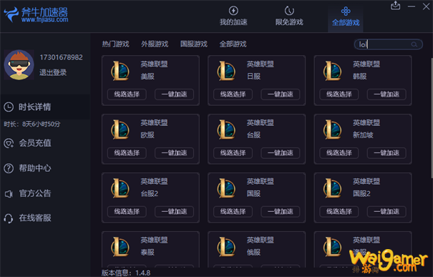Click 一键加速 for 英雄联盟 国服2
The width and height of the screenshot is (433, 277).
coord(386,212)
